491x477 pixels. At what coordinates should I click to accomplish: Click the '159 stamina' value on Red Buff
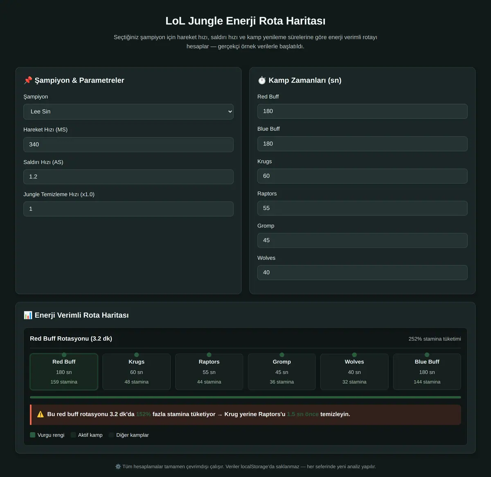click(64, 382)
